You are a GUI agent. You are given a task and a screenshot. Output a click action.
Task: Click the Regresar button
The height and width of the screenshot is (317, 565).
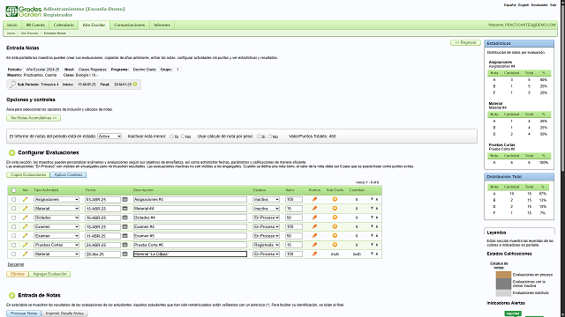tap(465, 42)
